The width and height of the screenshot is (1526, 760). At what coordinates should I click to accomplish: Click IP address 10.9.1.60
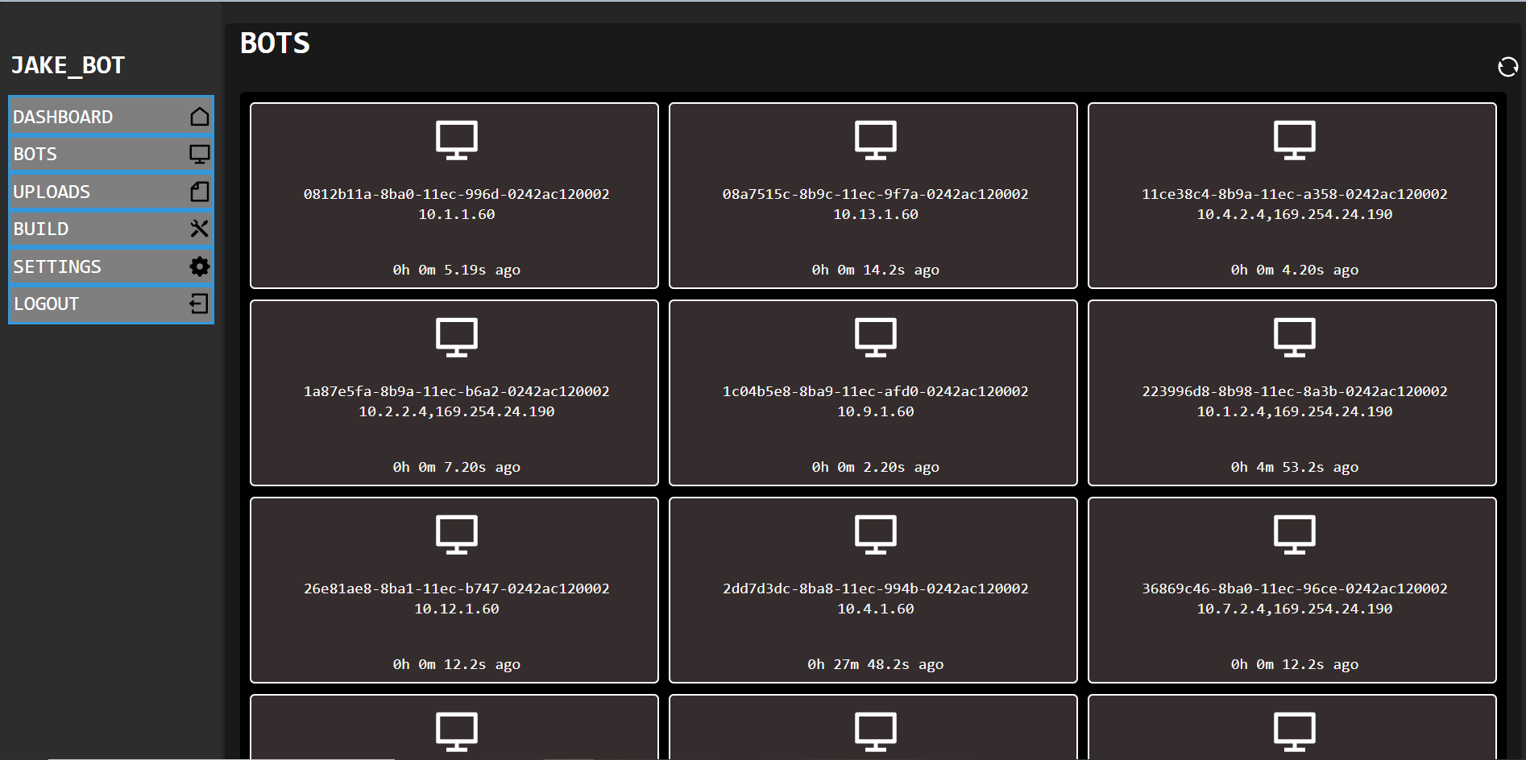[x=876, y=411]
